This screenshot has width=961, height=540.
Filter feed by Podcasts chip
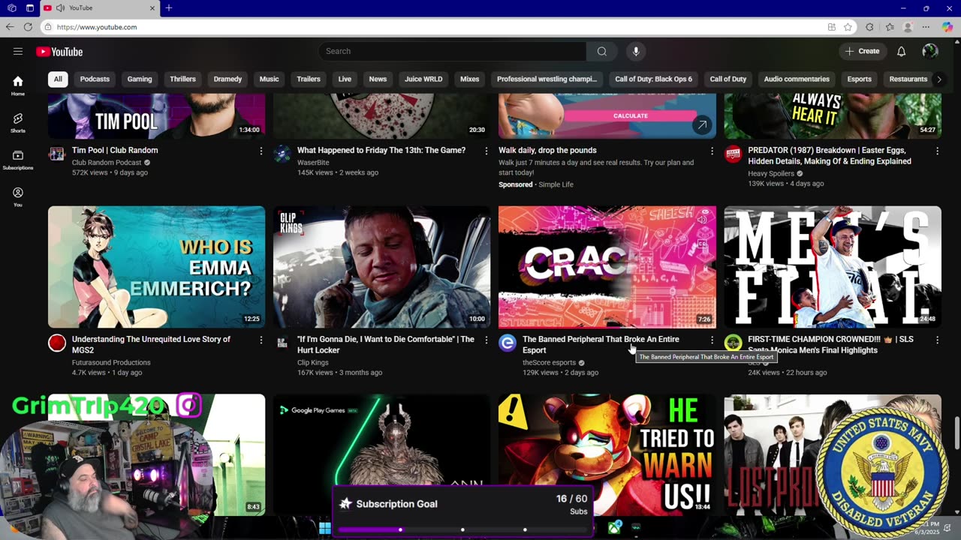95,79
